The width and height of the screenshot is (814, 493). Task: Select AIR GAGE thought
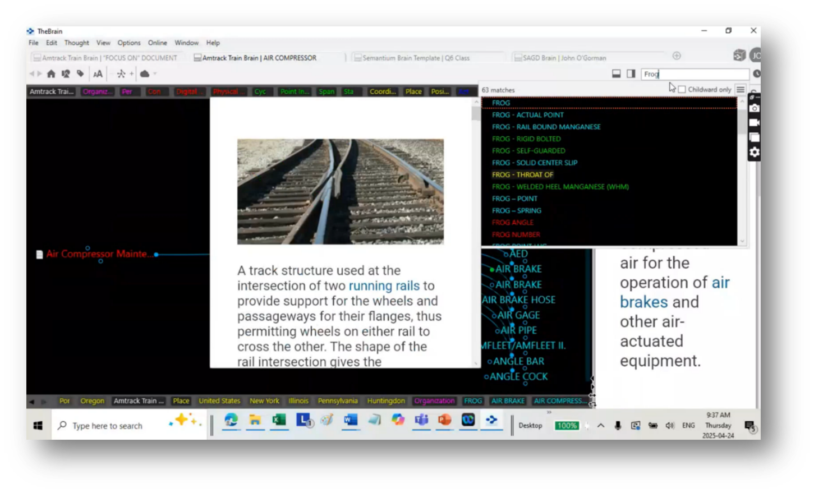coord(518,315)
